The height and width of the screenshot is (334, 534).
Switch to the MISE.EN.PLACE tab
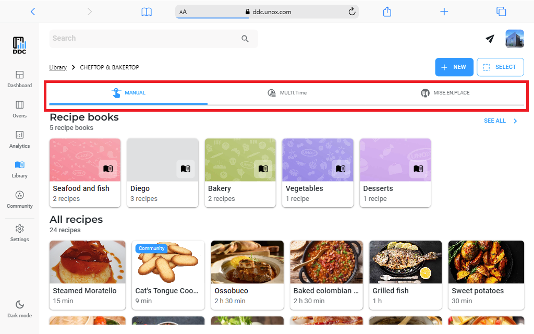tap(445, 93)
